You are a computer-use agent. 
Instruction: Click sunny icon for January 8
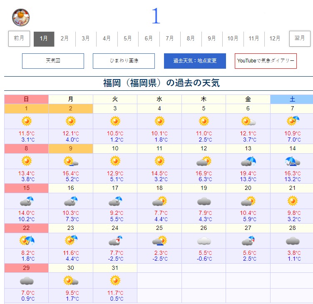coord(27,161)
